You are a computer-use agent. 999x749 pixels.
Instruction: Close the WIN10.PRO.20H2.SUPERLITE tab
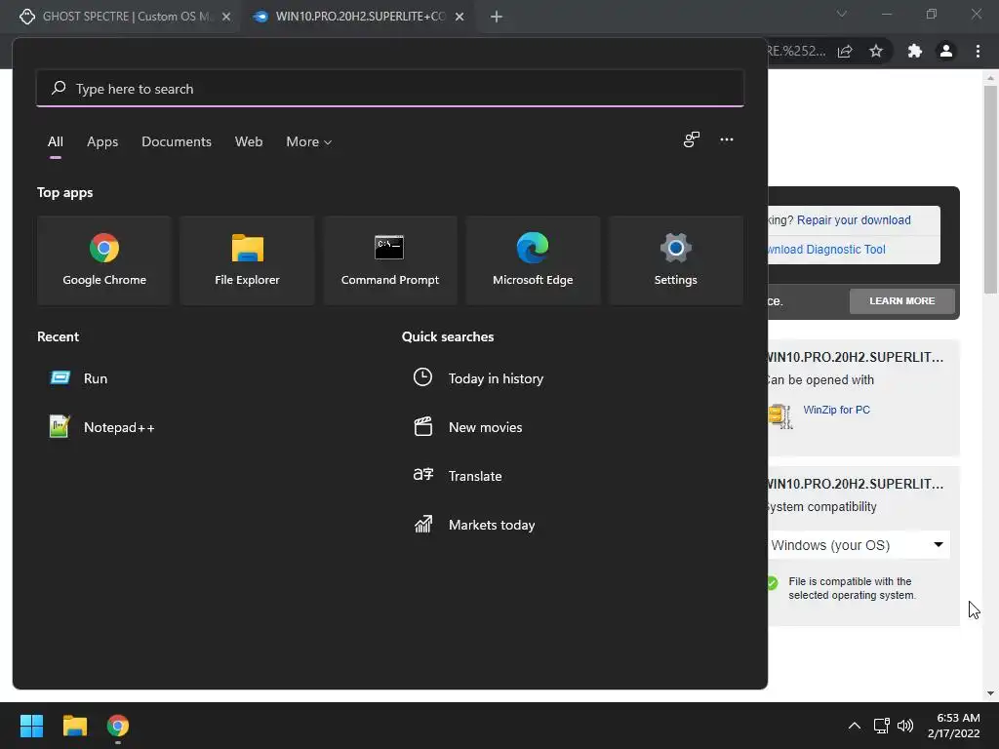click(460, 17)
